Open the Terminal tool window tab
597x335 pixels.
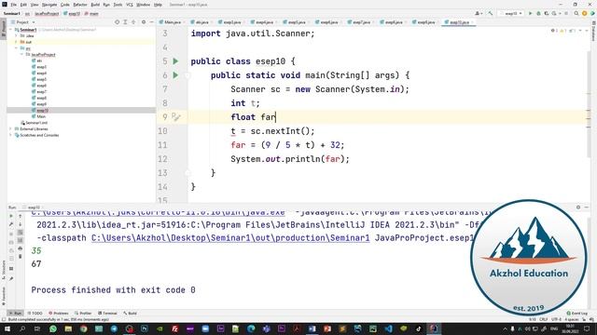coord(108,313)
